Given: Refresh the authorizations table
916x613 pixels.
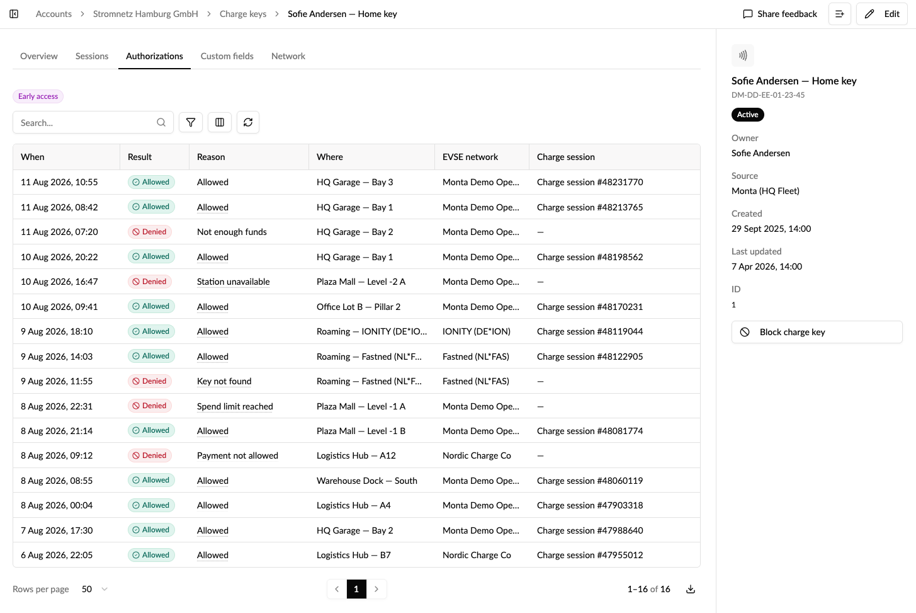Looking at the screenshot, I should 248,122.
